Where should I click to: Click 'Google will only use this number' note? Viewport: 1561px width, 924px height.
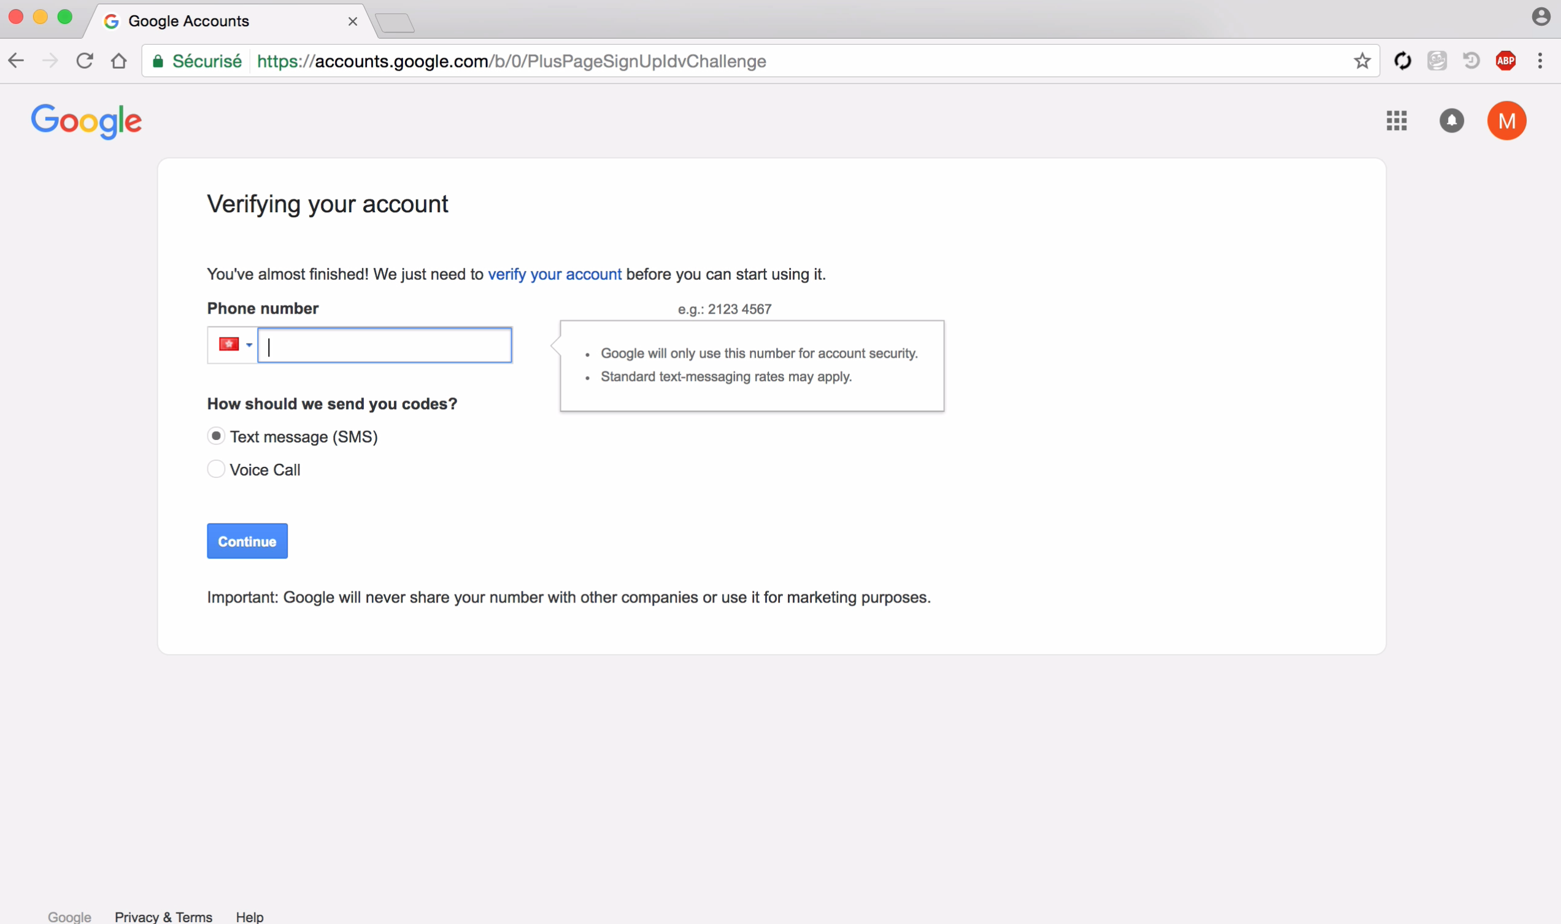759,353
